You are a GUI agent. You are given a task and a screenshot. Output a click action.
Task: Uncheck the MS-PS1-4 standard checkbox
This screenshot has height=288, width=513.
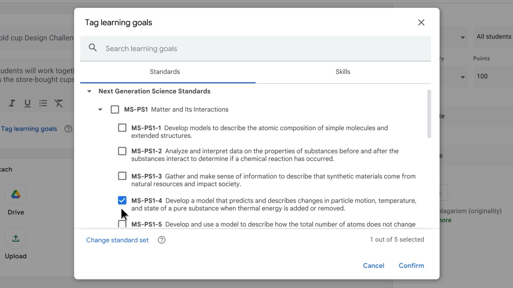[x=122, y=201]
